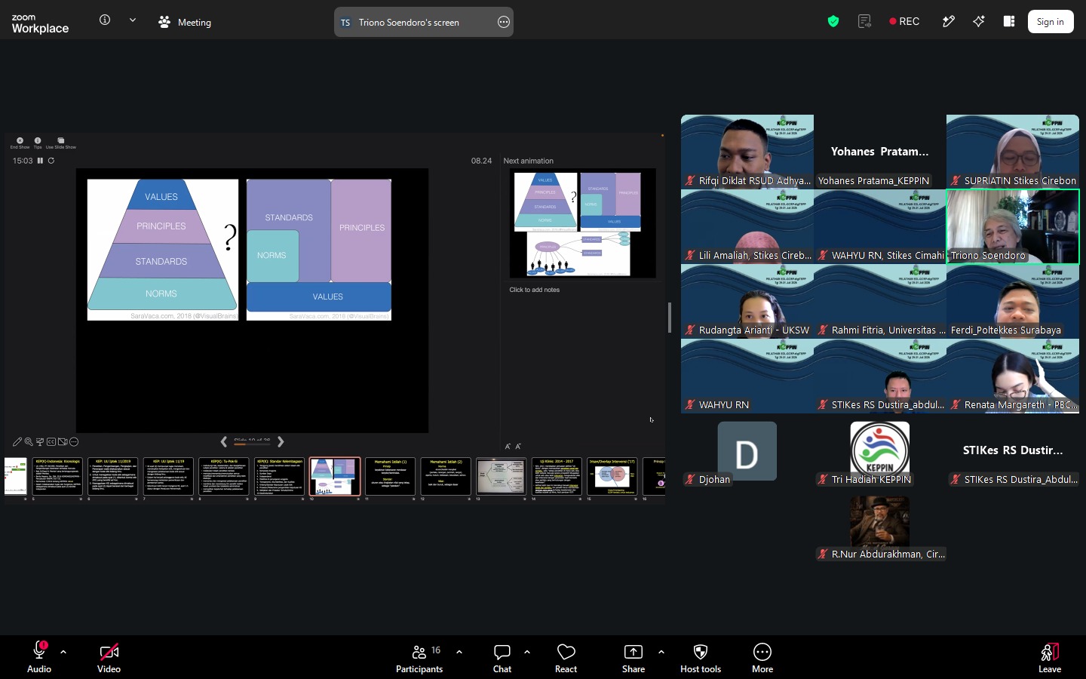Open Host tools menu

coord(701,657)
